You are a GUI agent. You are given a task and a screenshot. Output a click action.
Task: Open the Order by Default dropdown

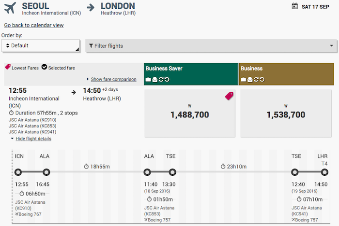click(x=41, y=46)
